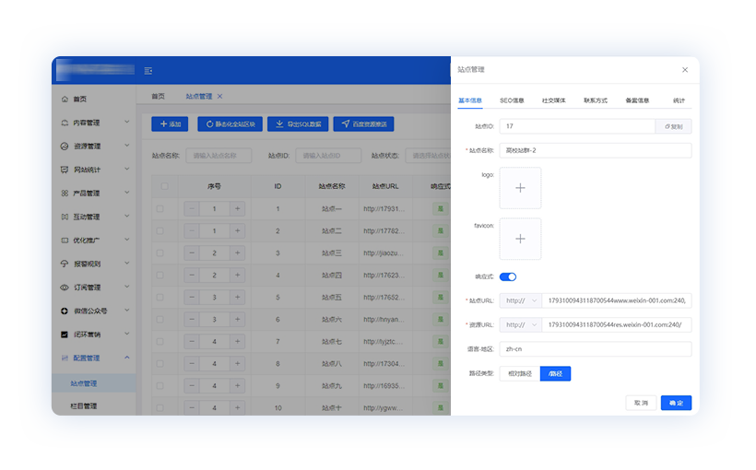
Task: Open the 首页 page tab
Action: 159,97
